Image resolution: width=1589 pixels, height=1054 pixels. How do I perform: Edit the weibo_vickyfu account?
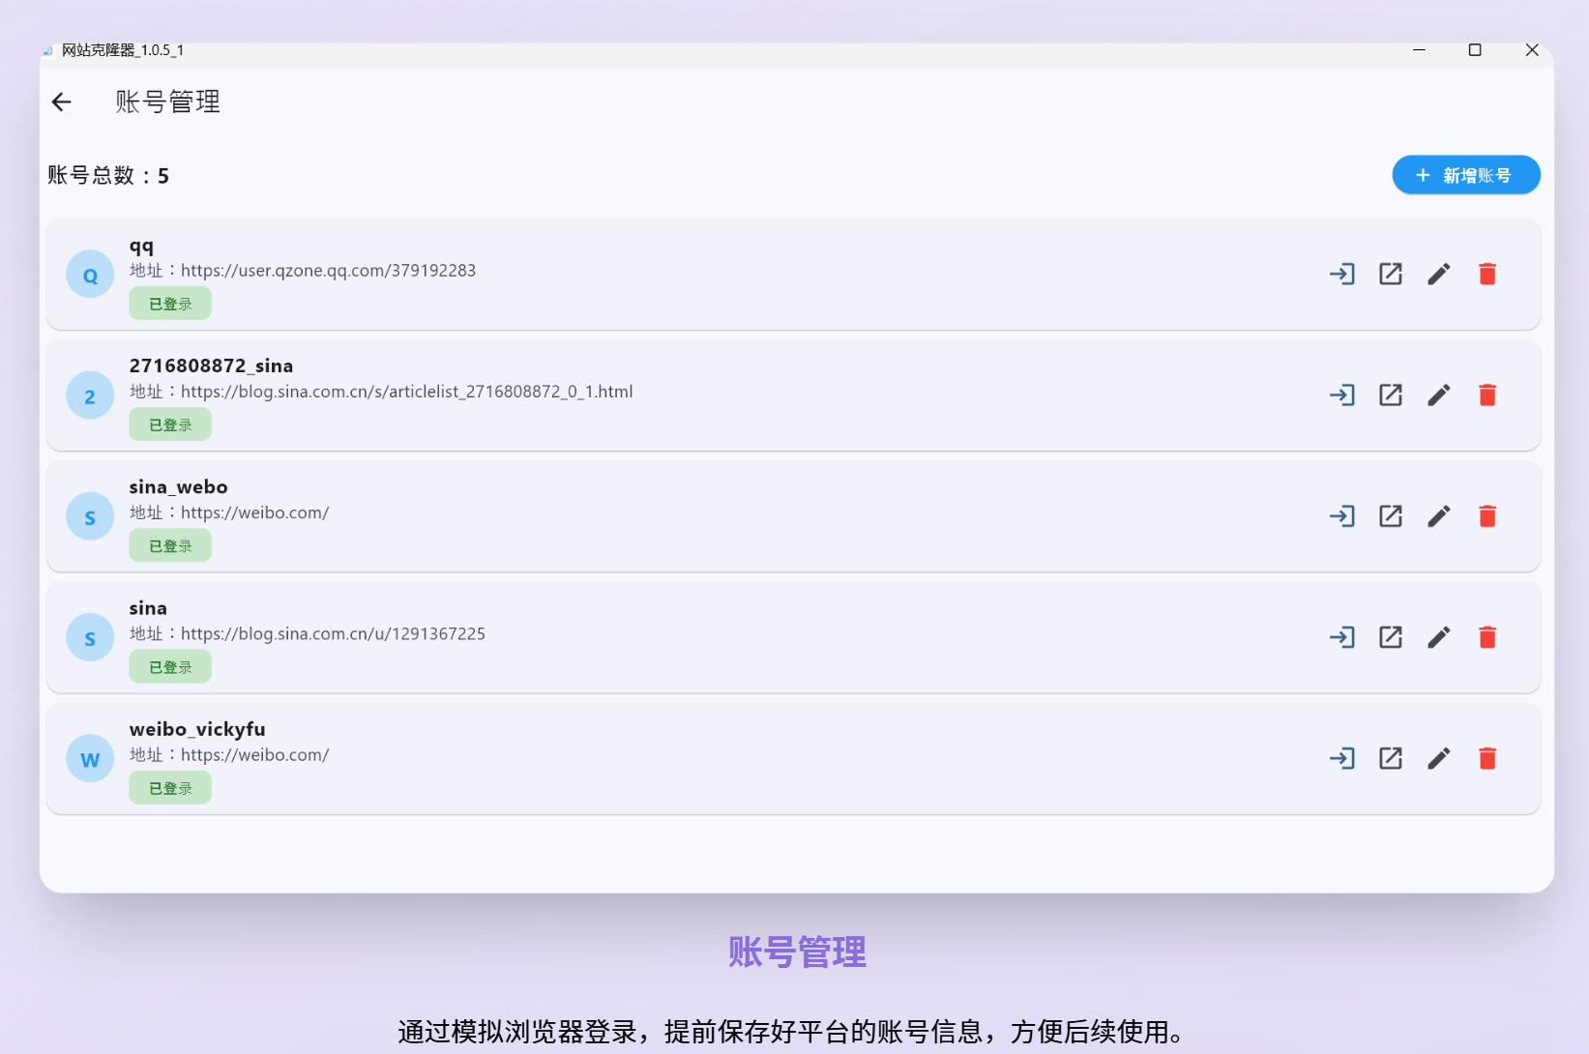[1438, 759]
